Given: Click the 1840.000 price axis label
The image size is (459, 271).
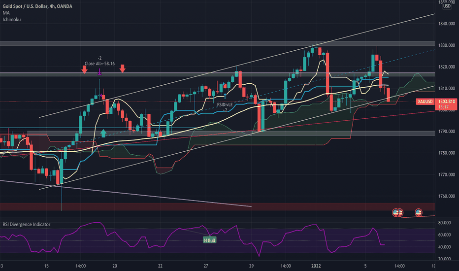Looking at the screenshot, I should click(447, 24).
